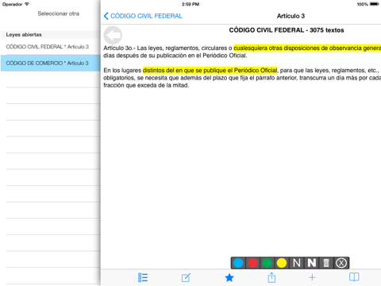
Task: Mark article with the star favorite icon
Action: click(229, 277)
